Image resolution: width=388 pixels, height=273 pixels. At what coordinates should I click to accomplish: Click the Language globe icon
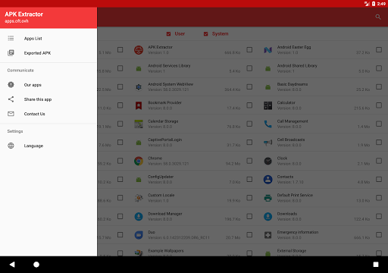coord(11,146)
